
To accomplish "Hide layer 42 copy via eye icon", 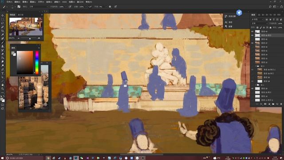I will pos(252,35).
